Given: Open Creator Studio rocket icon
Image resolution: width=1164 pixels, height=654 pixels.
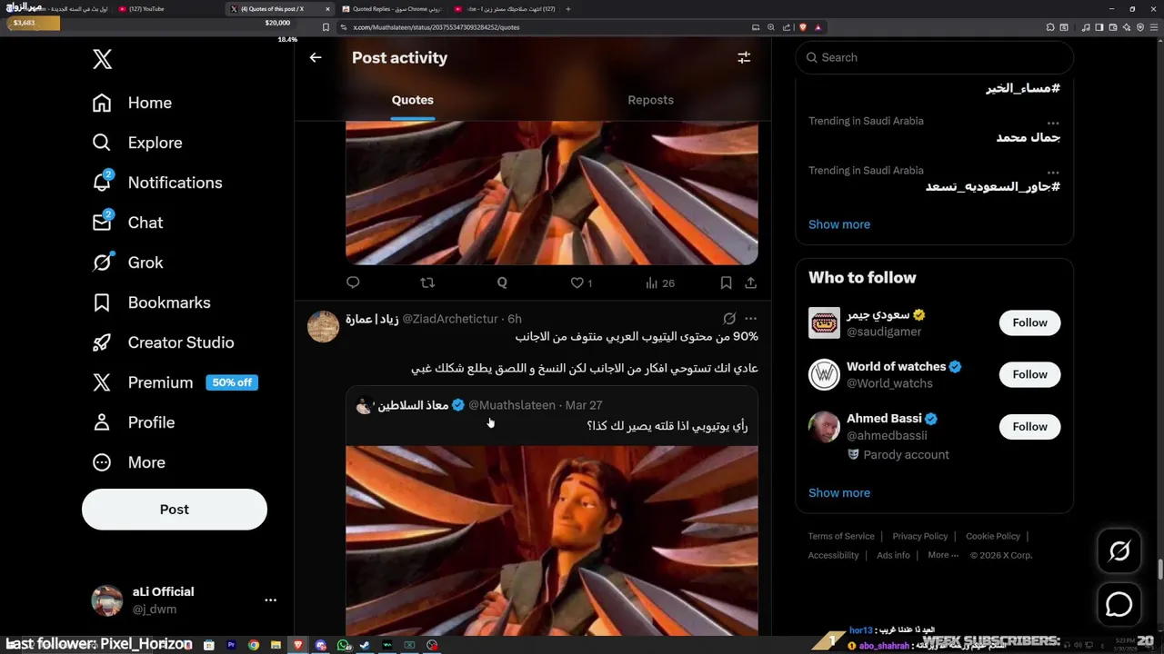Looking at the screenshot, I should 102,342.
